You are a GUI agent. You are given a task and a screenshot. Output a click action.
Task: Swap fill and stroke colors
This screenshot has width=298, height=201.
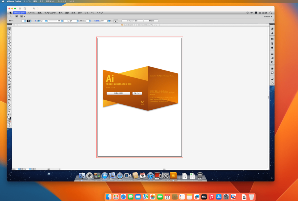[10, 115]
